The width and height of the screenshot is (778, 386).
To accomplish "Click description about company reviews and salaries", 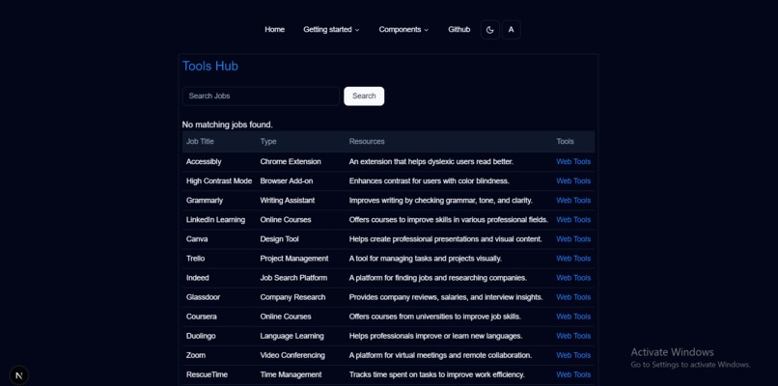I will tap(446, 297).
